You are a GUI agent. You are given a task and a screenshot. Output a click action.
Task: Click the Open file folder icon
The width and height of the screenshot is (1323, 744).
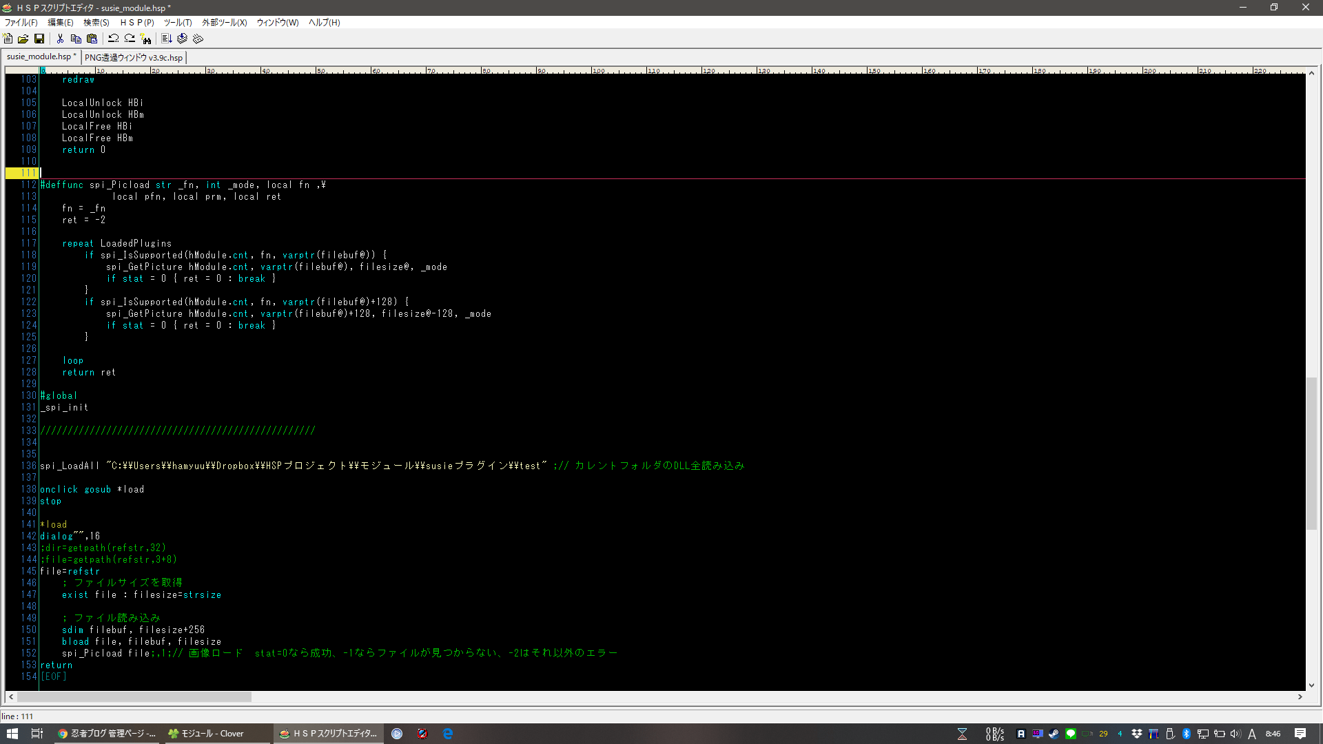pyautogui.click(x=23, y=39)
